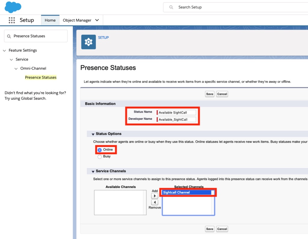The width and height of the screenshot is (308, 239).
Task: Open the Object Manager tab
Action: click(x=77, y=20)
